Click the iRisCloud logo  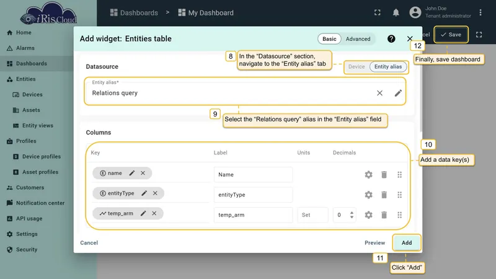(49, 13)
